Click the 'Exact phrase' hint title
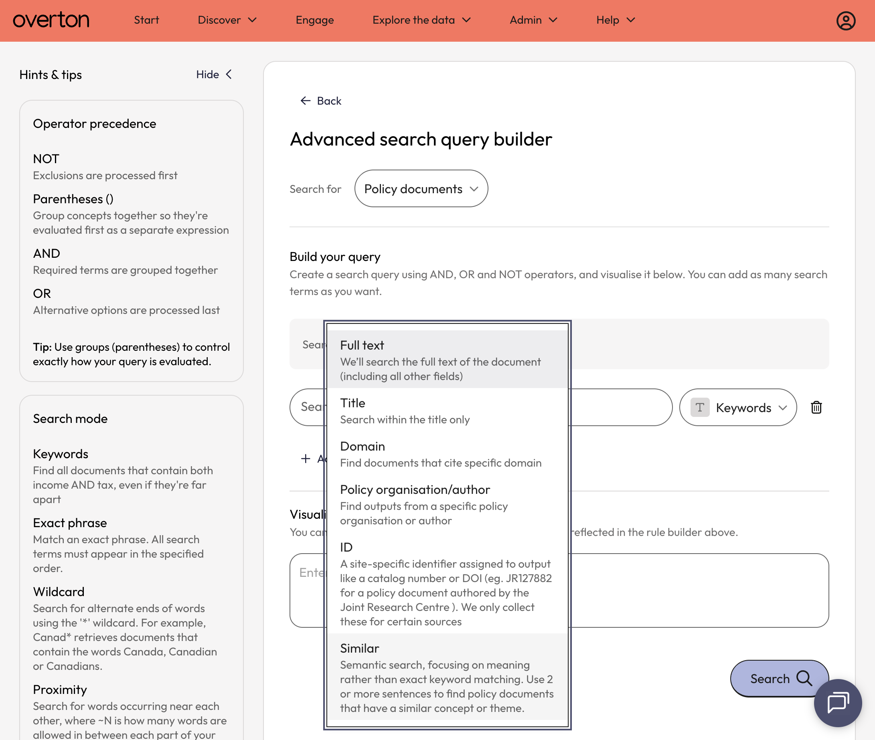Screen dimensions: 875x740 70,523
